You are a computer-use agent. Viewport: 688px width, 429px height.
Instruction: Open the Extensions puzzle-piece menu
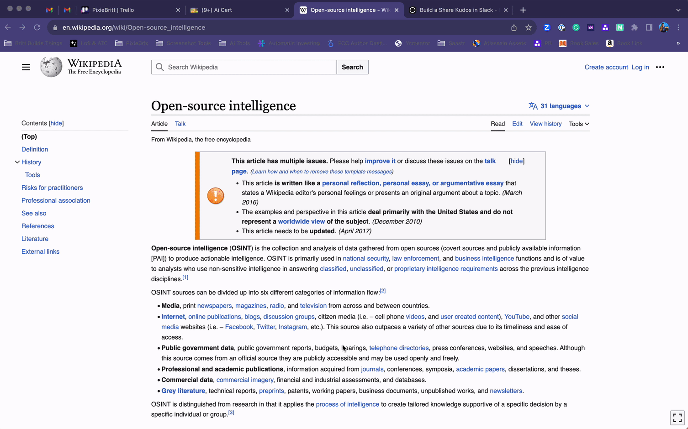(x=635, y=27)
